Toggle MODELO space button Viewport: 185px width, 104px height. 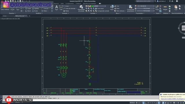pos(132,103)
